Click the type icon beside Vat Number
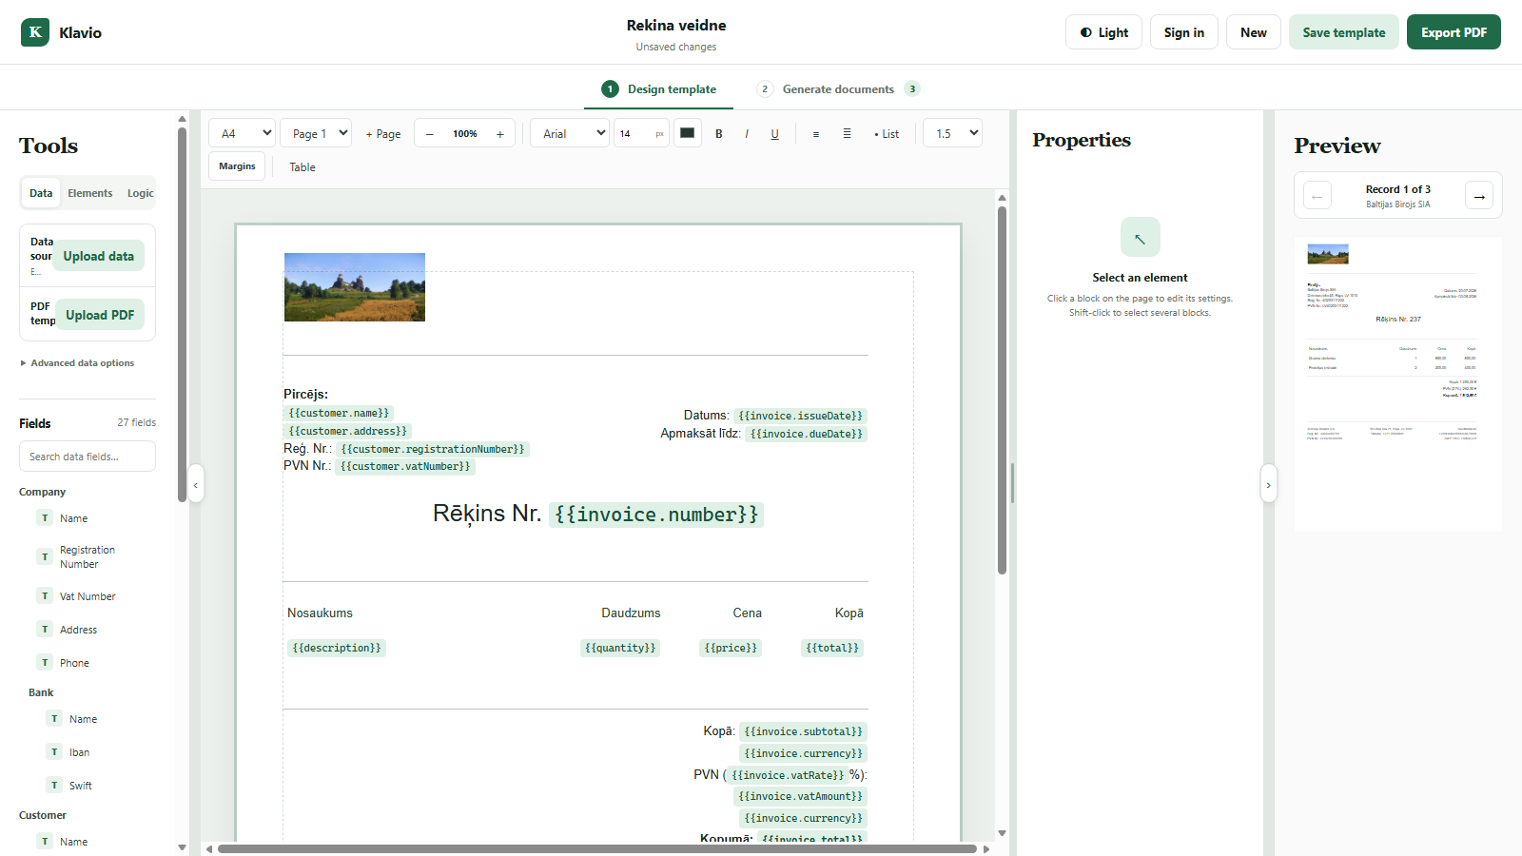1522x856 pixels. (x=45, y=596)
